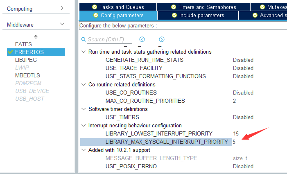Select USE_STATS_FORMATTING_FUNCTIONS parameter row
The height and width of the screenshot is (174, 287).
(x=156, y=76)
